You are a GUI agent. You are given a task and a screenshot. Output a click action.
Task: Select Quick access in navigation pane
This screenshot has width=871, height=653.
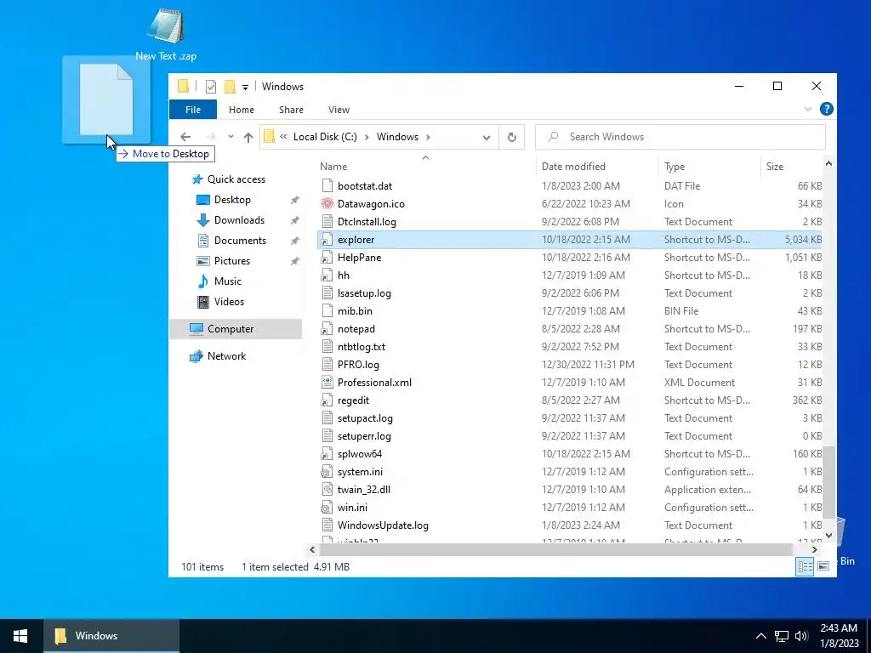click(236, 179)
